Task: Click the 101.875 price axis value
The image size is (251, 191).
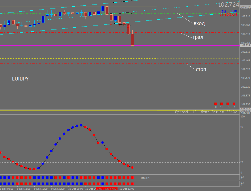Action: click(x=246, y=96)
